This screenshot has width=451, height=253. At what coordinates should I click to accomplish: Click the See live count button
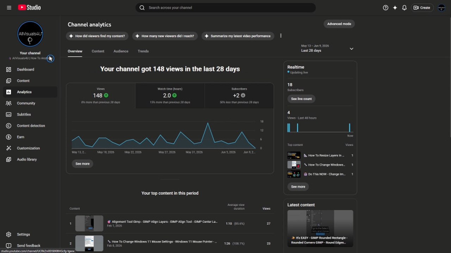click(x=301, y=99)
